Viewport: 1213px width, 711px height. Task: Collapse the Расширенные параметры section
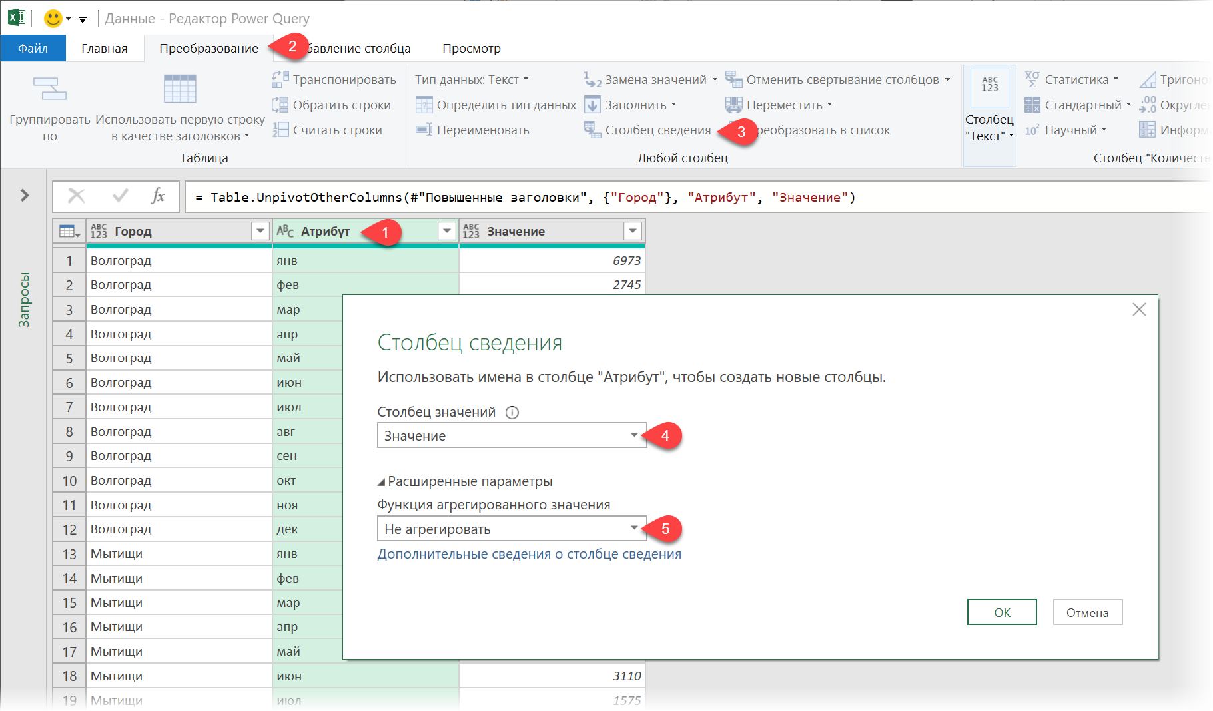click(x=382, y=482)
